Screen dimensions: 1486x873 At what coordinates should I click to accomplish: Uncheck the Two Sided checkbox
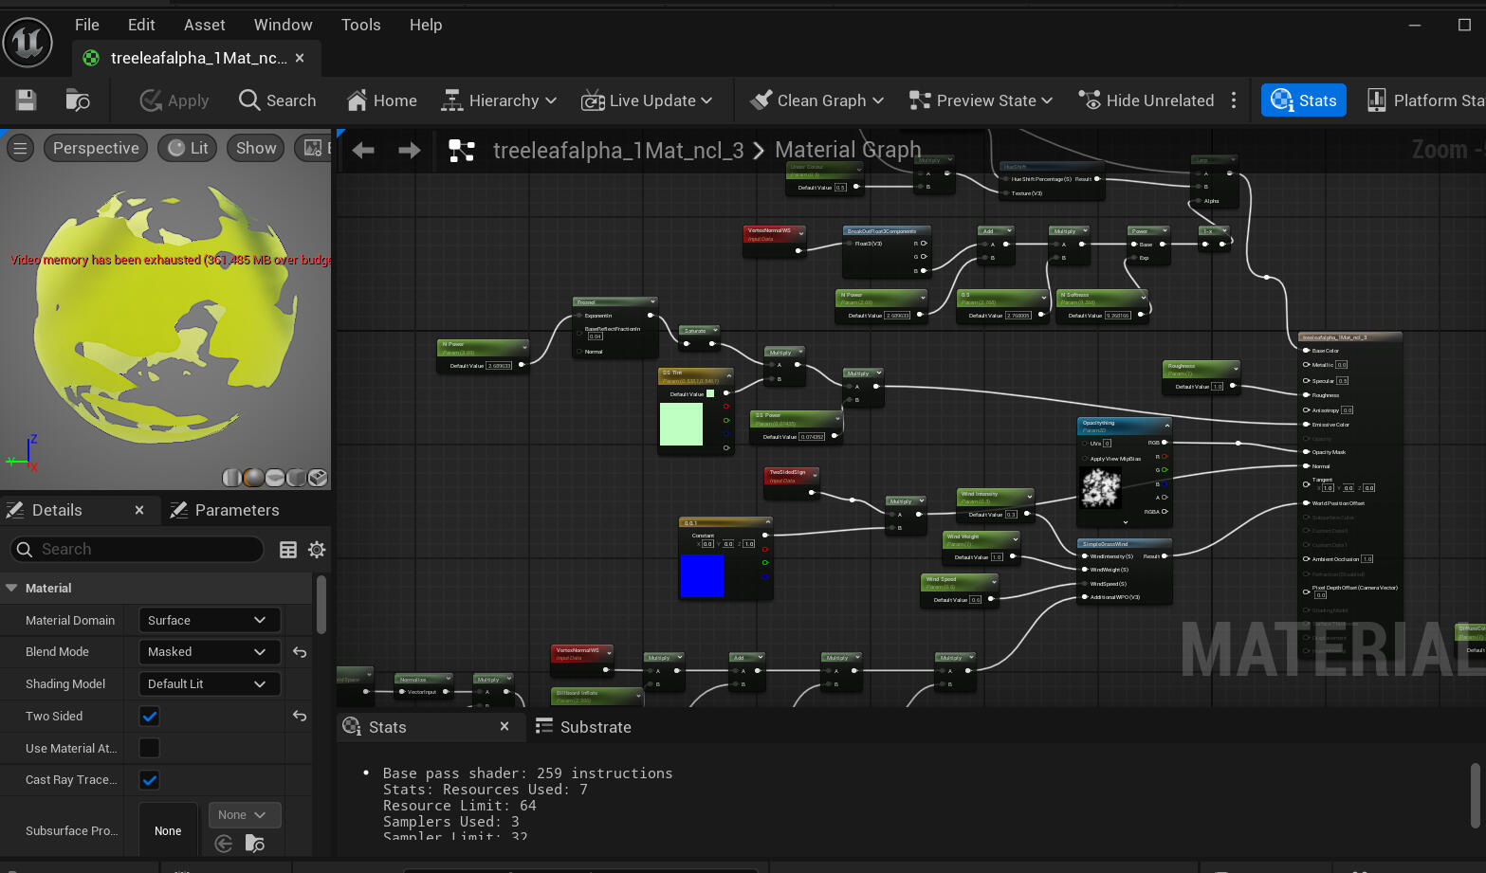150,717
